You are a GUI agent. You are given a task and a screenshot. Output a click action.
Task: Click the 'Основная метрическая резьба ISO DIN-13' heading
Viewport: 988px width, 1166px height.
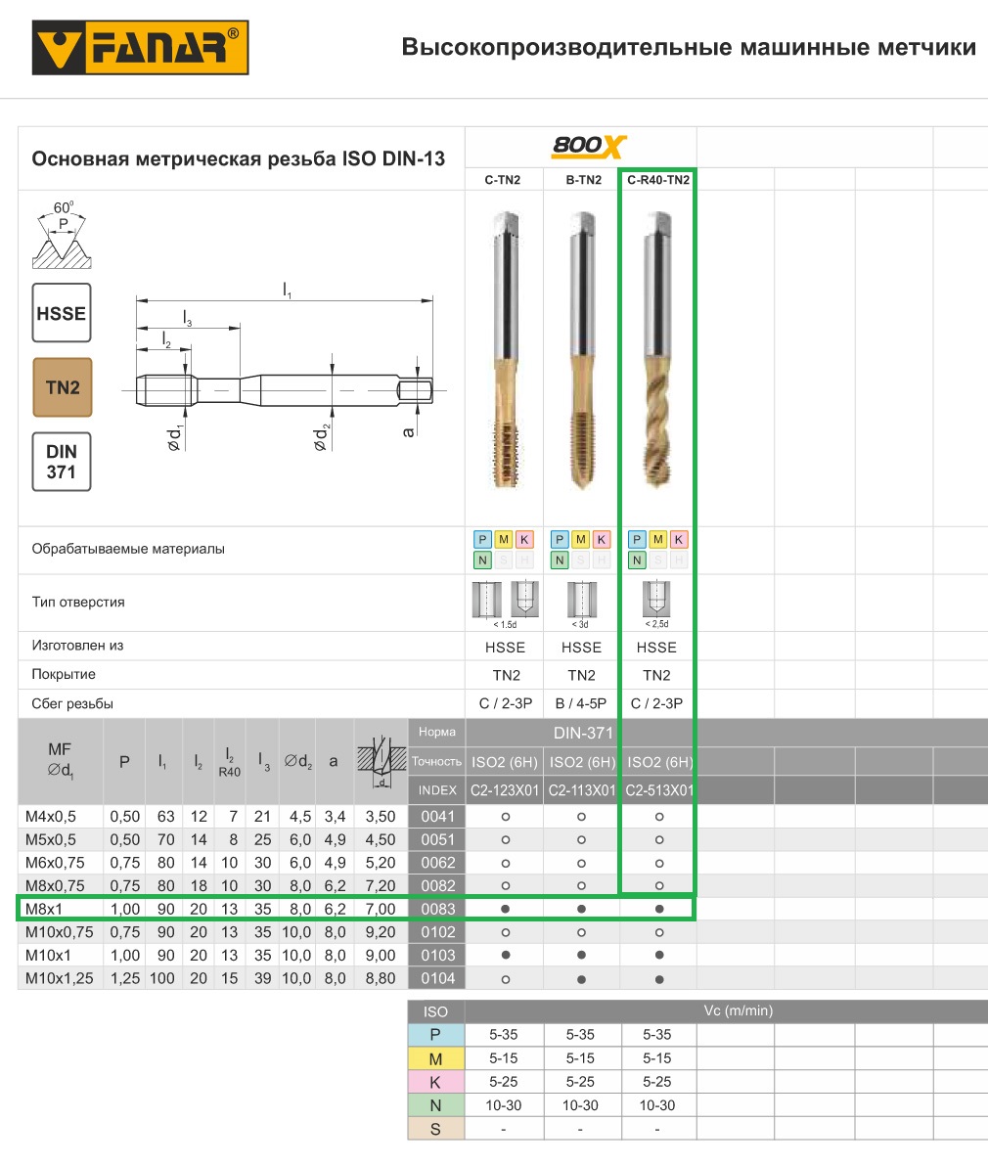[239, 158]
